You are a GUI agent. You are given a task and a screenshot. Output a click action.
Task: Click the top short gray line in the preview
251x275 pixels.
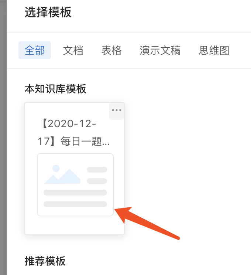[97, 170]
